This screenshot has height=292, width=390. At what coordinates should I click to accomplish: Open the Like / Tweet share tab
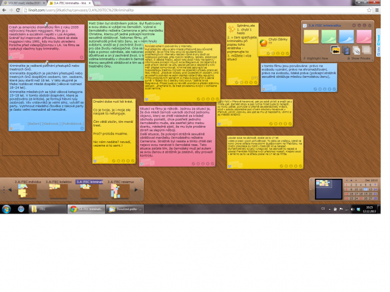tap(378, 43)
